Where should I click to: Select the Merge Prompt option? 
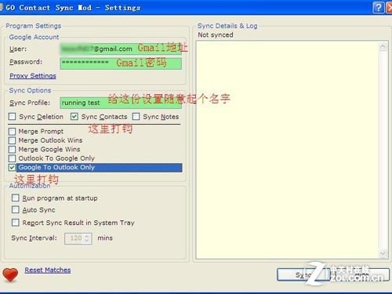[12, 131]
